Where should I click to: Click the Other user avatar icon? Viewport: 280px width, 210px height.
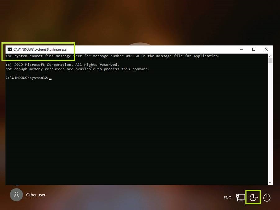[16, 195]
